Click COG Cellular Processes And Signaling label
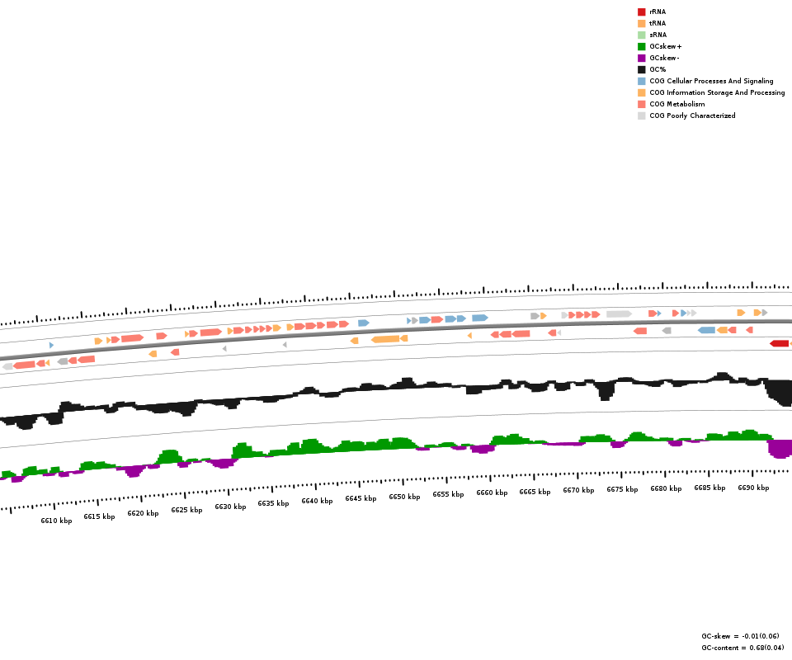This screenshot has width=792, height=660. (711, 81)
